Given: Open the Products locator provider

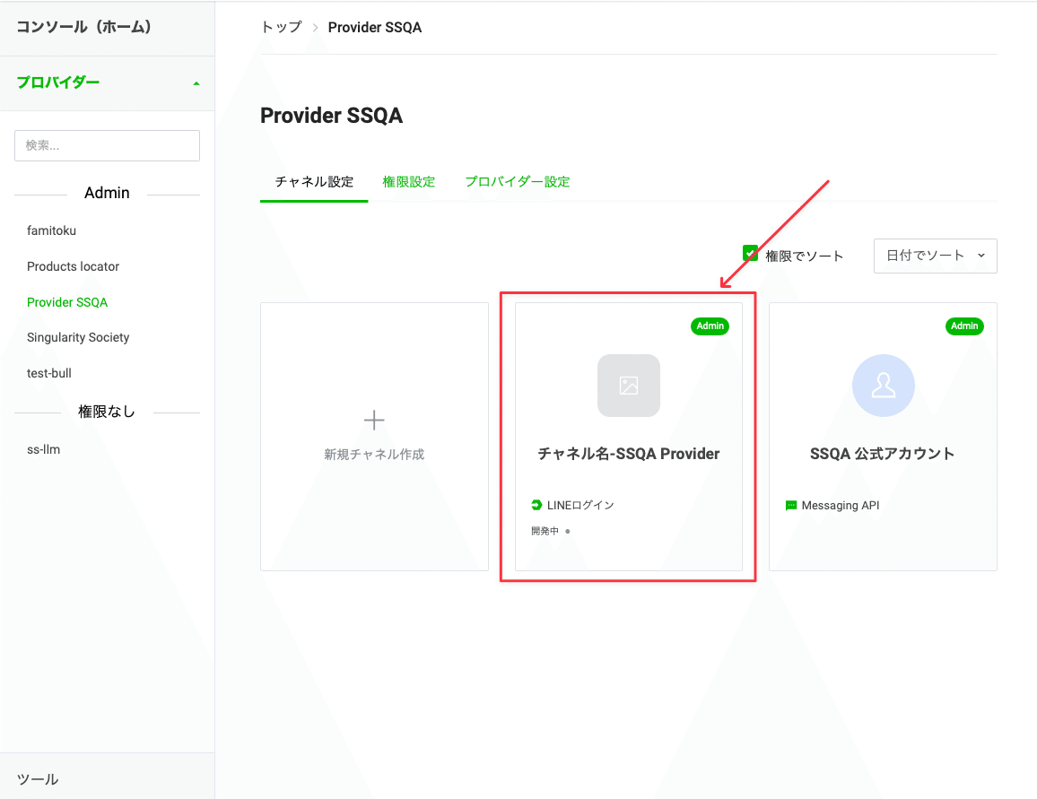Looking at the screenshot, I should (73, 266).
